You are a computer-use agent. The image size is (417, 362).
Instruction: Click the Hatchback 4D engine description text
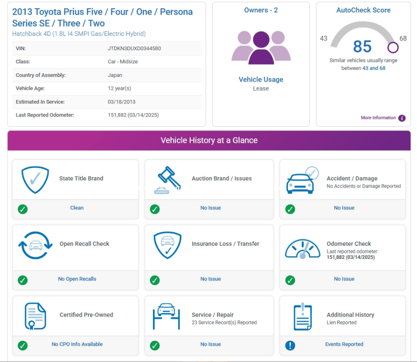tap(79, 34)
